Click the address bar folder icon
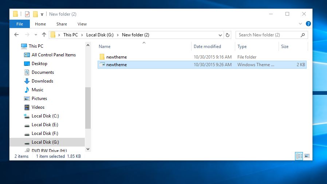Screen dimensions: 327x184 [x=53, y=35]
